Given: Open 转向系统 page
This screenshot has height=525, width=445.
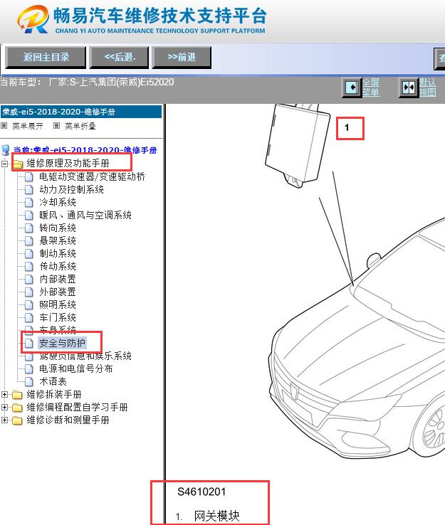Looking at the screenshot, I should tap(58, 228).
